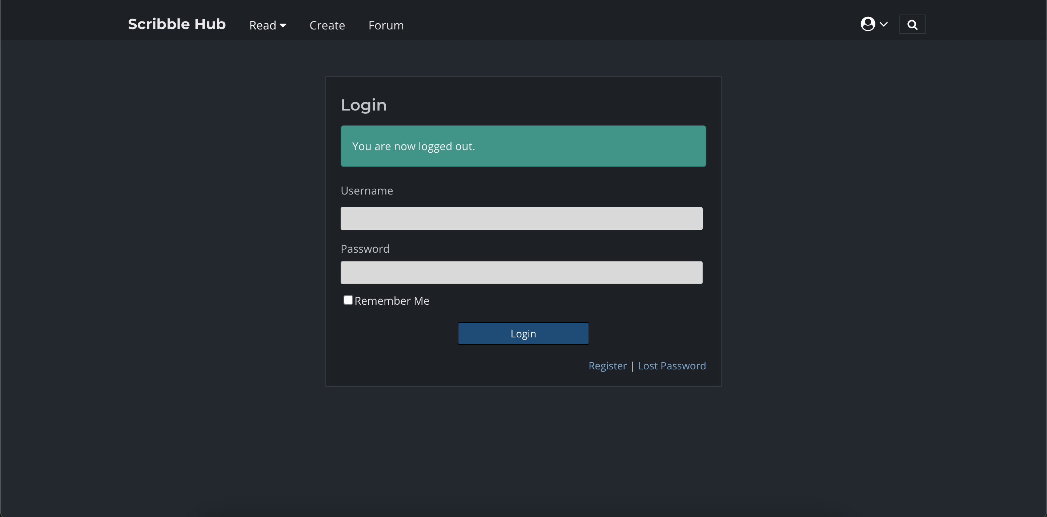This screenshot has height=517, width=1047.
Task: Click the Password field label
Action: pyautogui.click(x=365, y=249)
